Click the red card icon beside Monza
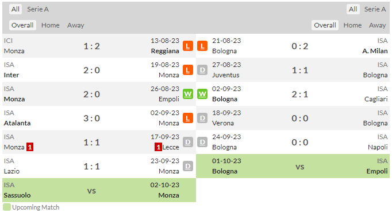Image resolution: width=392 pixels, height=217 pixels. click(30, 147)
